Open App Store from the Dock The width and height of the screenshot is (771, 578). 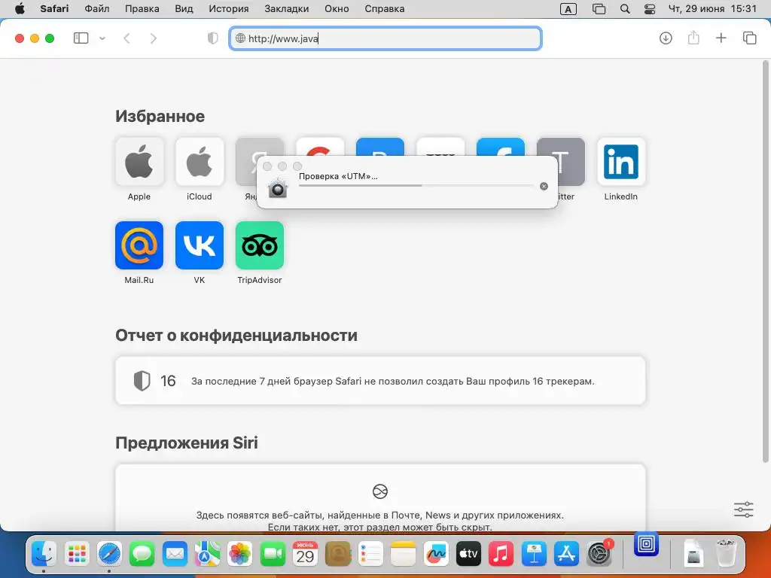(566, 554)
